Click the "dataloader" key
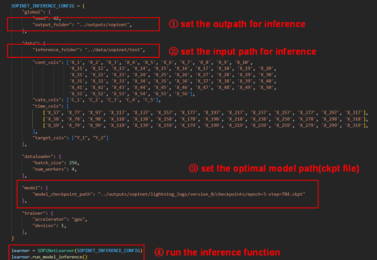The width and height of the screenshot is (377, 260). coord(38,156)
